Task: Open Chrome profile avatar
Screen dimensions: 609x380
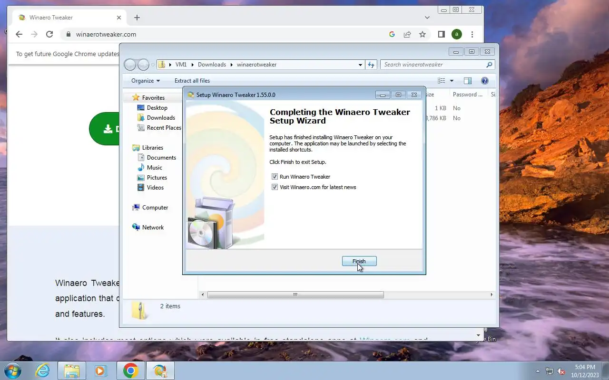Action: pyautogui.click(x=456, y=34)
